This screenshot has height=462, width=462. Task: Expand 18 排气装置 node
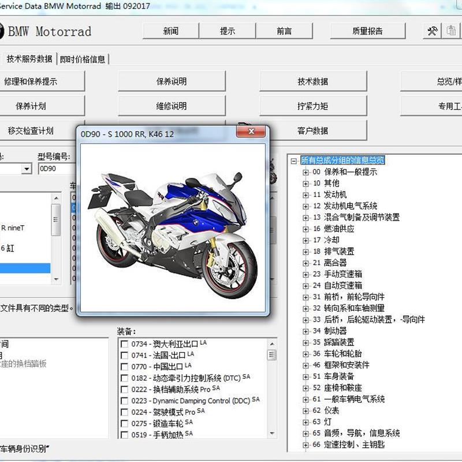coord(305,252)
